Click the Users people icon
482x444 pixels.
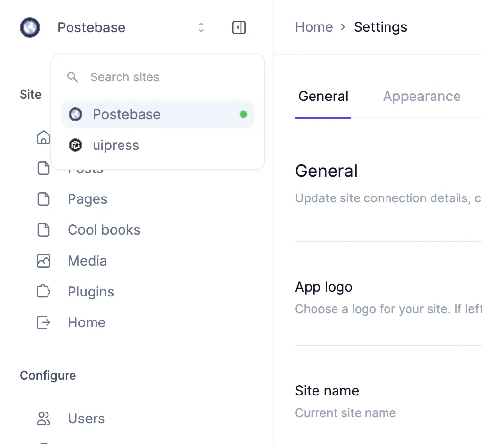[44, 419]
